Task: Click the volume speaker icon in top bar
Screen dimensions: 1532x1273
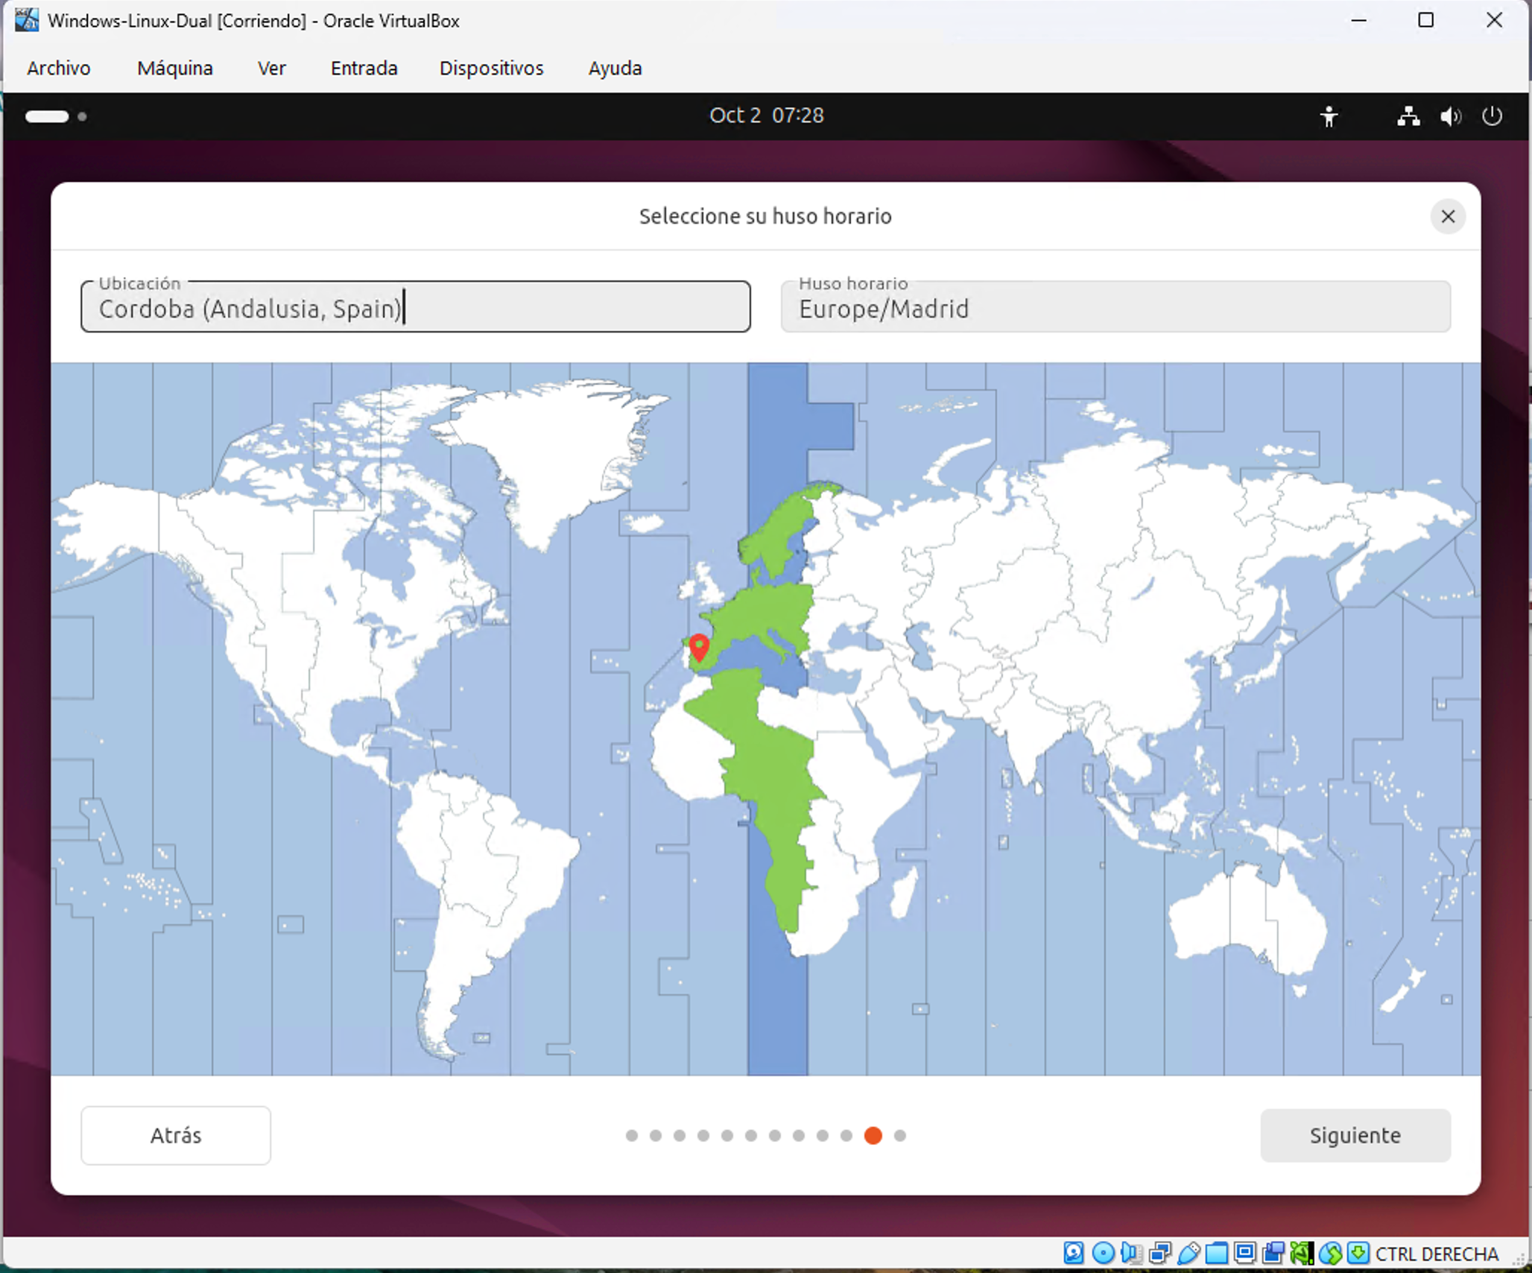Action: point(1450,116)
